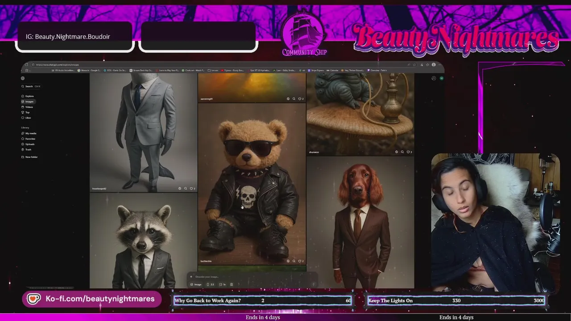Image resolution: width=571 pixels, height=321 pixels.
Task: Open Uploads in the Library
Action: [x=28, y=144]
